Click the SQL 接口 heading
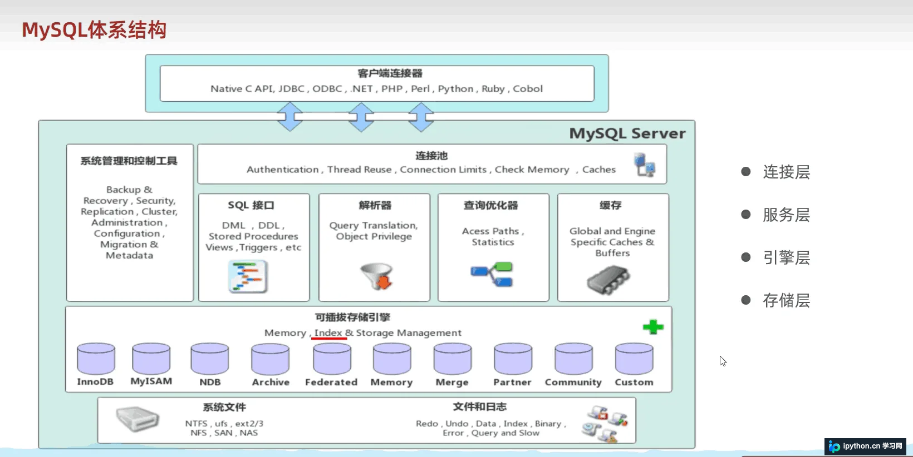Image resolution: width=913 pixels, height=457 pixels. [251, 205]
